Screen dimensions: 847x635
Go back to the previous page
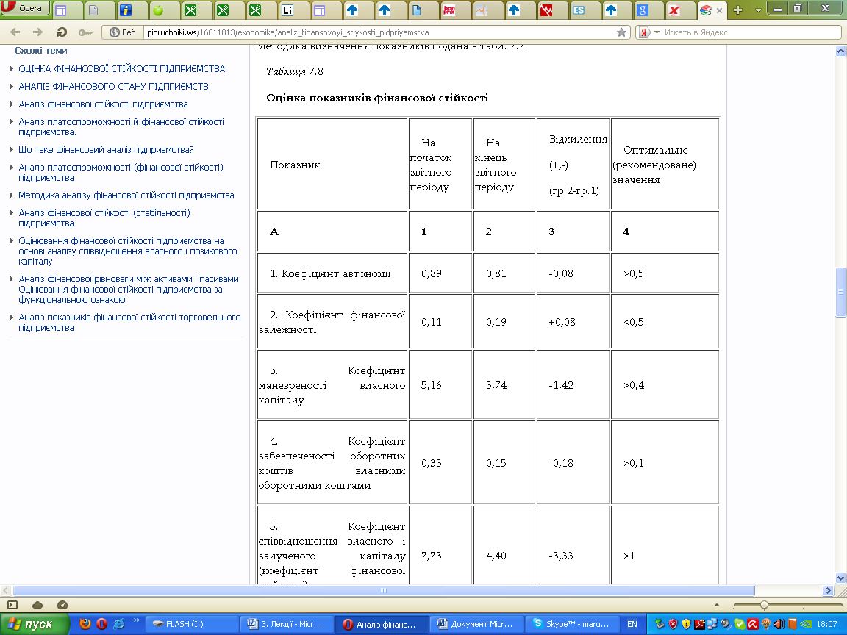15,32
